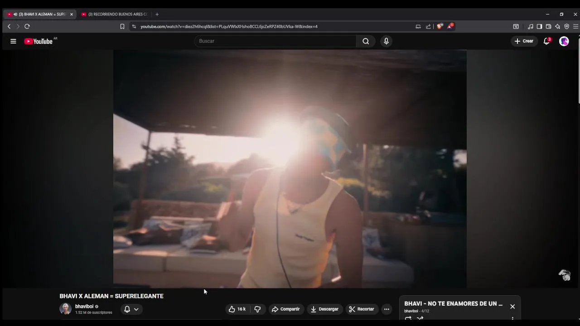Open browser main hamburger menu
Viewport: 580px width, 326px height.
coord(575,27)
